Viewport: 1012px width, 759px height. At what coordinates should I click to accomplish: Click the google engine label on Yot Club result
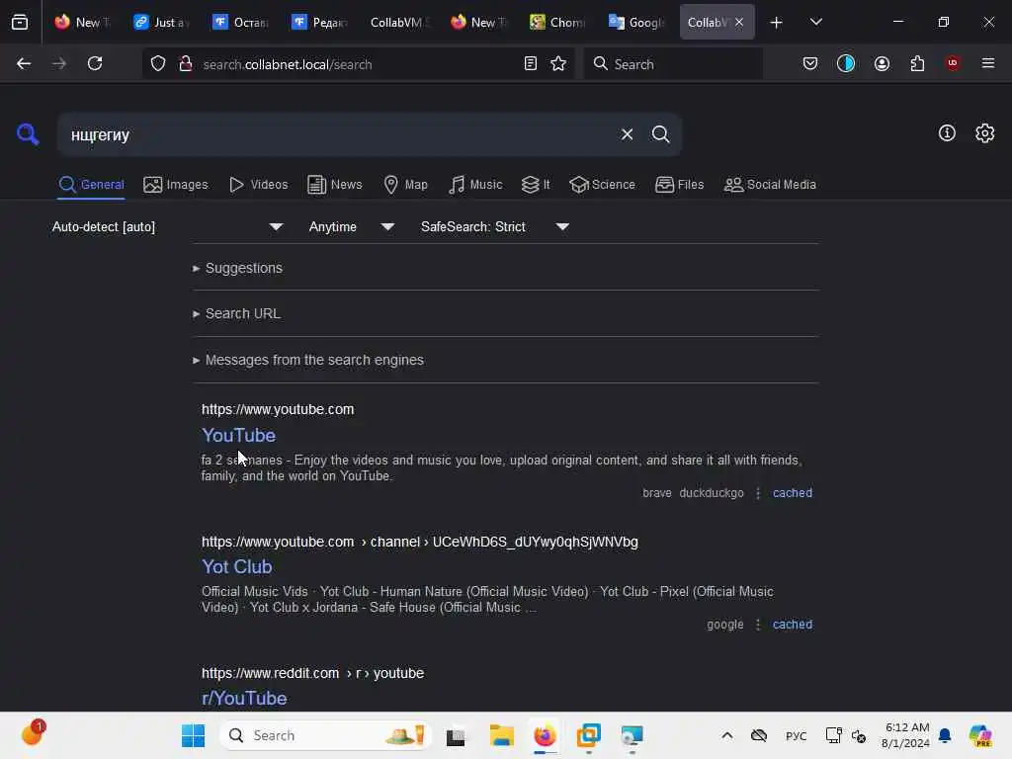724,625
